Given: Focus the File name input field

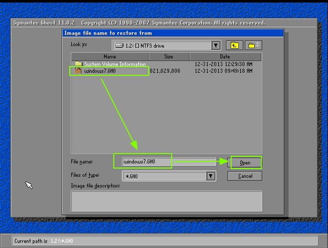Looking at the screenshot, I should click(x=169, y=161).
